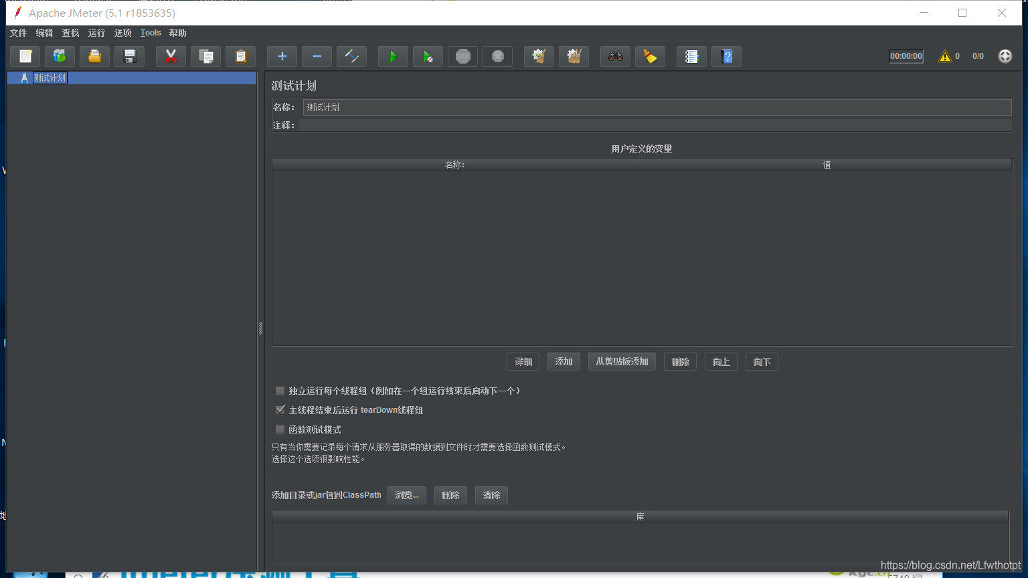
Task: Open the 帮助 menu
Action: pos(178,33)
